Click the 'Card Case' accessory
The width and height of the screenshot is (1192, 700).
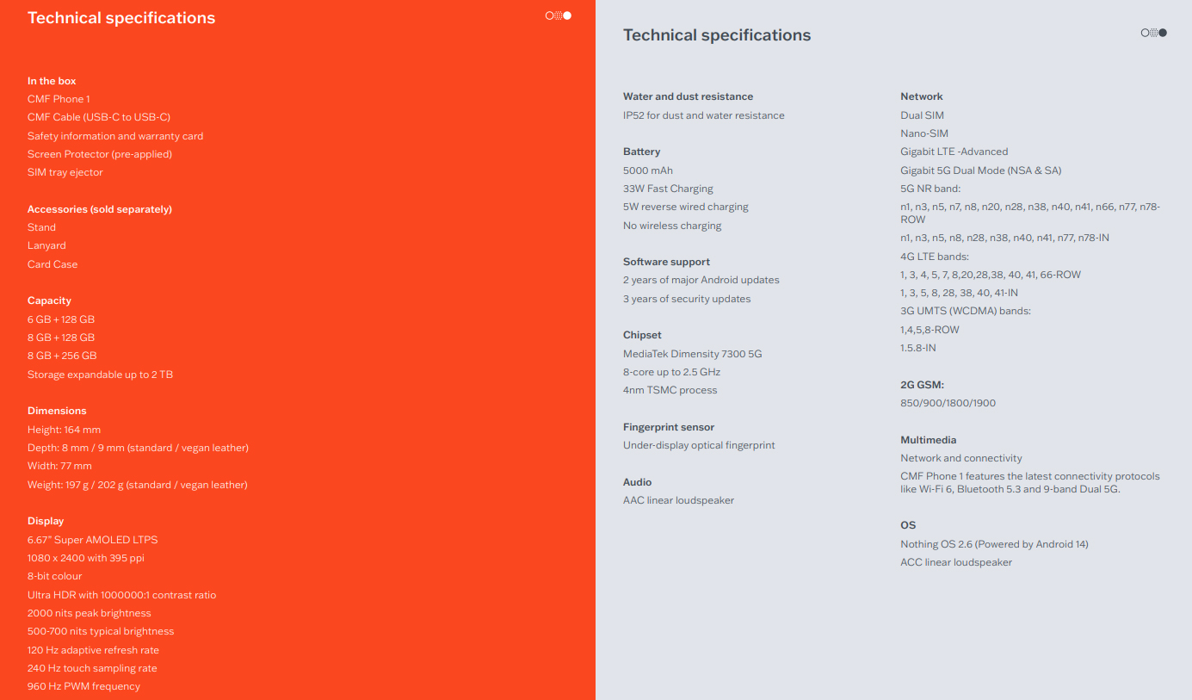point(52,264)
